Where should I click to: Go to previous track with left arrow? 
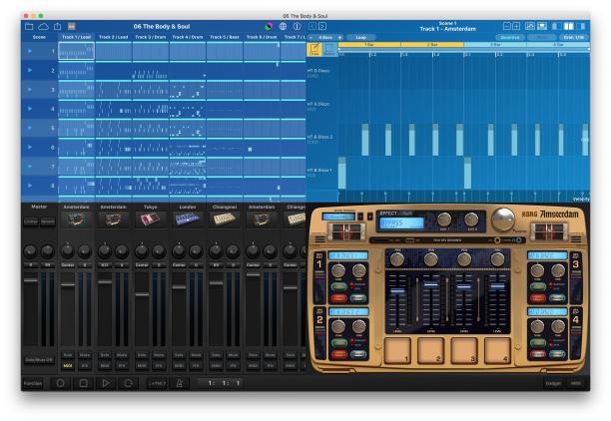tap(312, 27)
